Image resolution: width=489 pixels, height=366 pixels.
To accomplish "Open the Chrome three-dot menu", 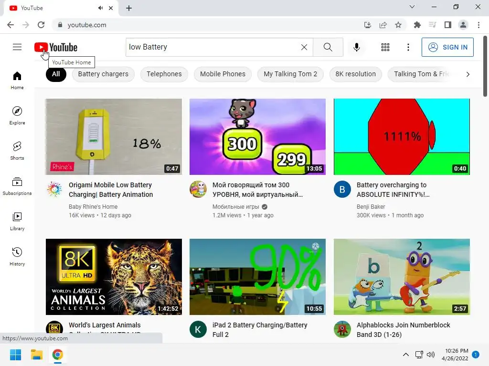I will pos(478,25).
